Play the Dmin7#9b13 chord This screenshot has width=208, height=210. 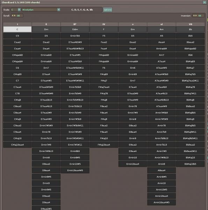tap(46, 151)
